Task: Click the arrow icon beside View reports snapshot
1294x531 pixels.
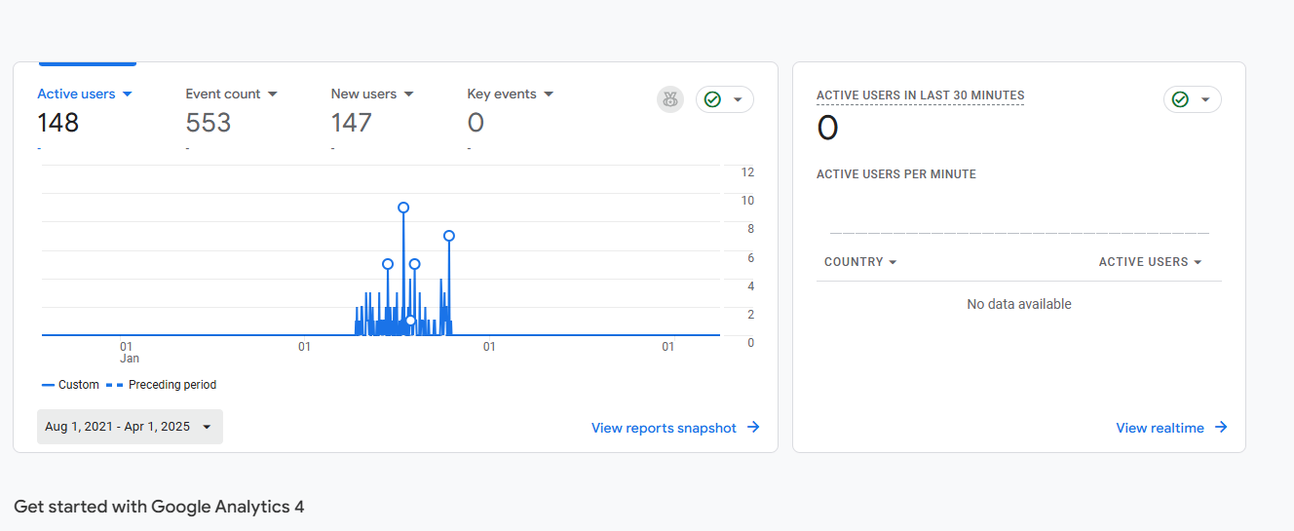Action: (753, 428)
